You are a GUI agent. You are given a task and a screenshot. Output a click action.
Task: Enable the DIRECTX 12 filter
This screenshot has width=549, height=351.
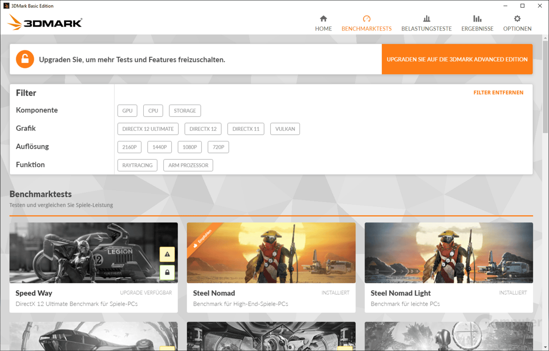click(203, 129)
